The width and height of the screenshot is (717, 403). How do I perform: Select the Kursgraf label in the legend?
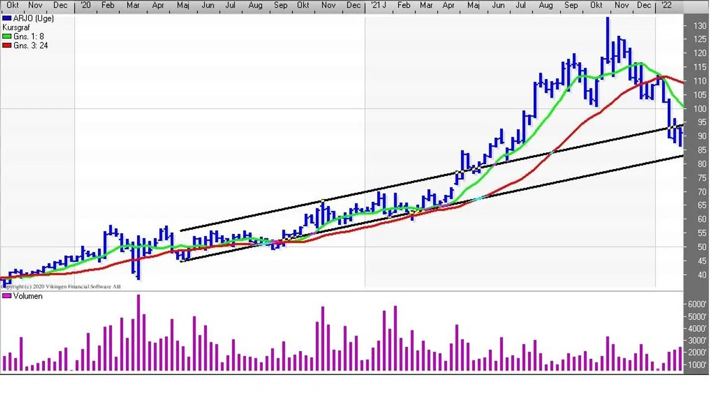coord(16,27)
